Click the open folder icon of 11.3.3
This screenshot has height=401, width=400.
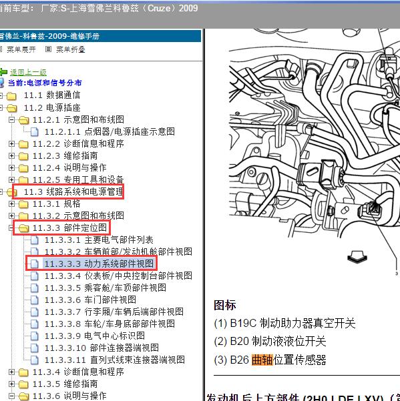(23, 228)
